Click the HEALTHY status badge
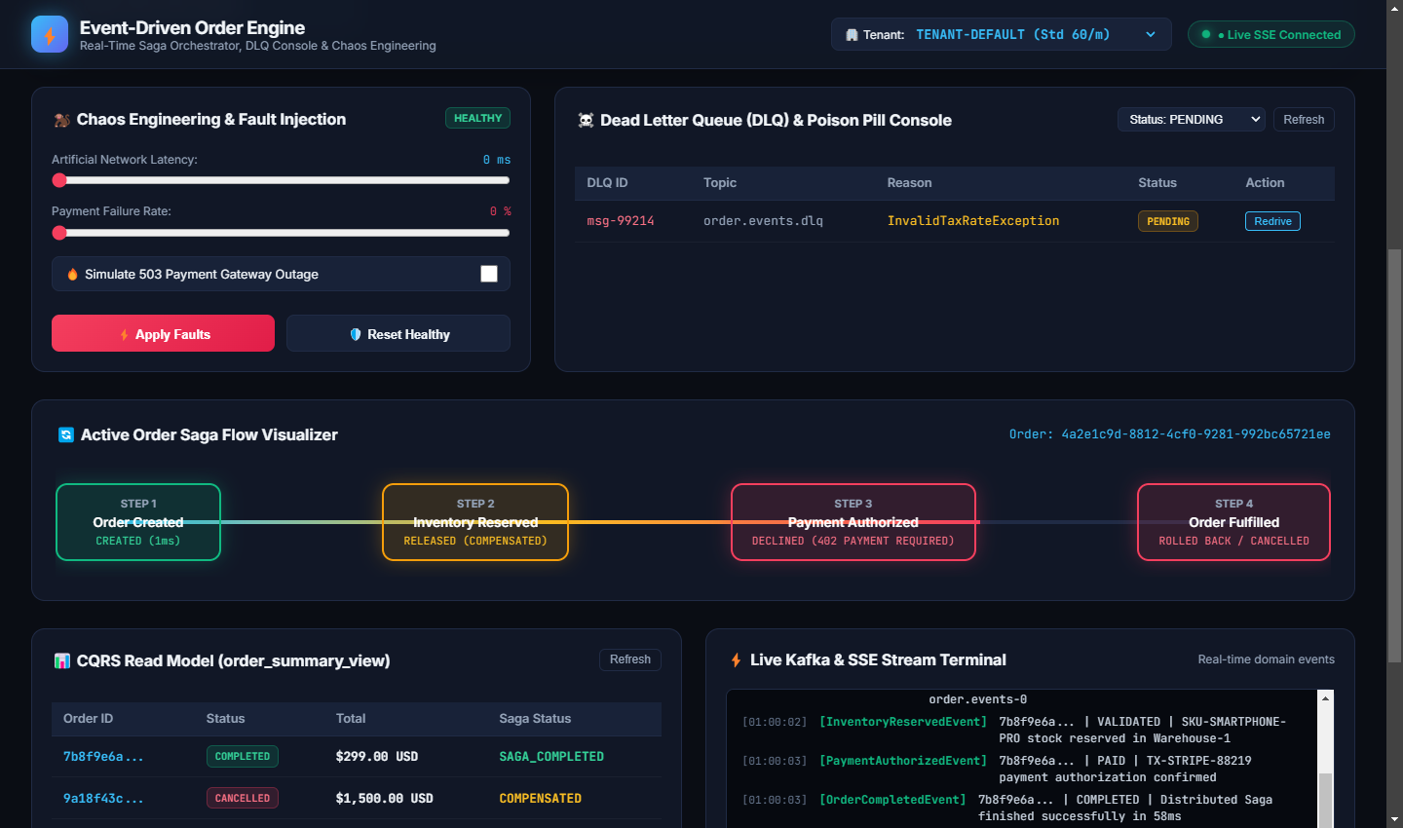The width and height of the screenshot is (1403, 828). [x=477, y=118]
